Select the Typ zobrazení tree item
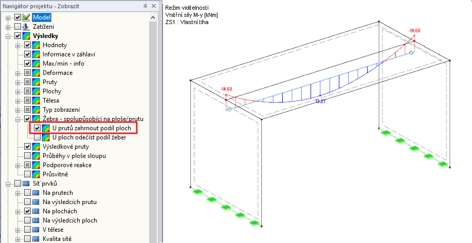 (x=61, y=110)
